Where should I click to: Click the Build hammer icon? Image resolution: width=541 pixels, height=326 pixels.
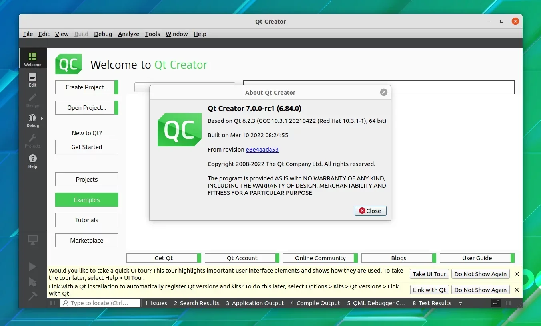click(33, 296)
